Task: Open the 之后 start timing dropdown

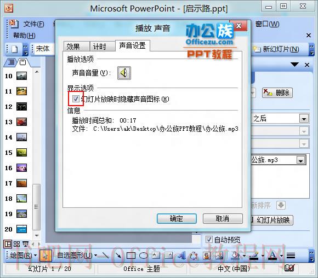Action: 304,119
